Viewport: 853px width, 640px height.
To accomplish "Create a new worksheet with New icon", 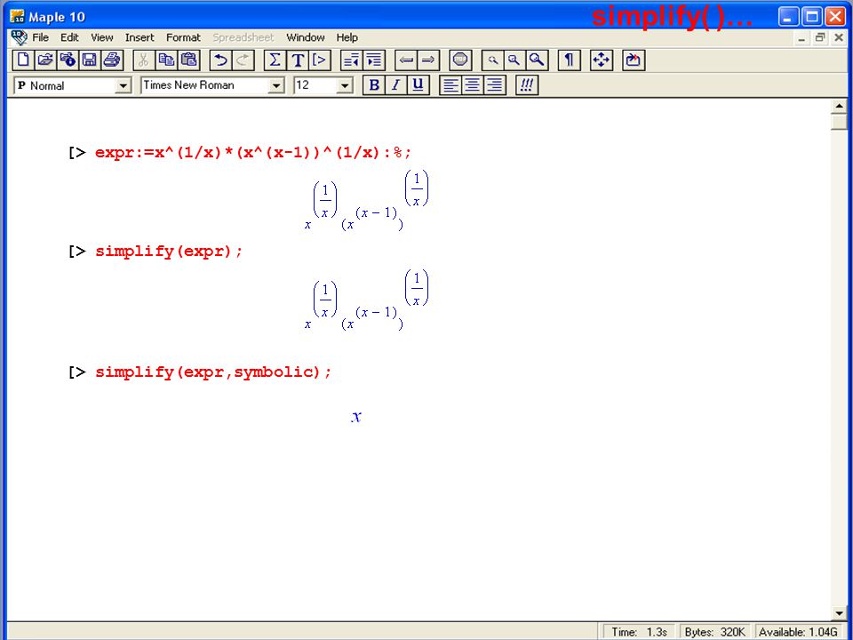I will coord(23,60).
